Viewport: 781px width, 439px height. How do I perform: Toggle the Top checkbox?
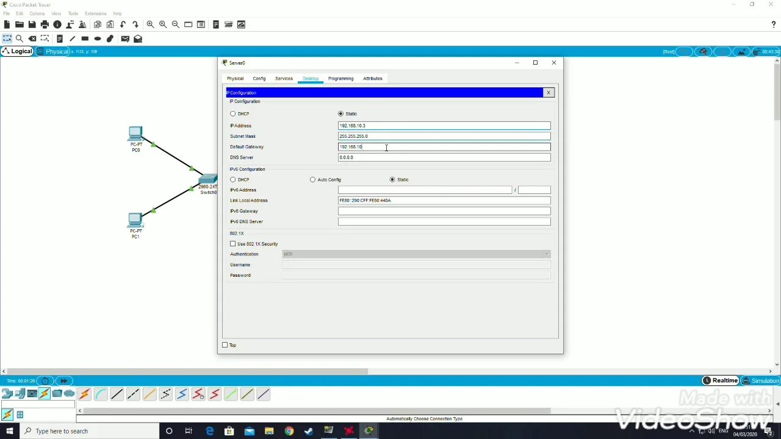point(225,345)
